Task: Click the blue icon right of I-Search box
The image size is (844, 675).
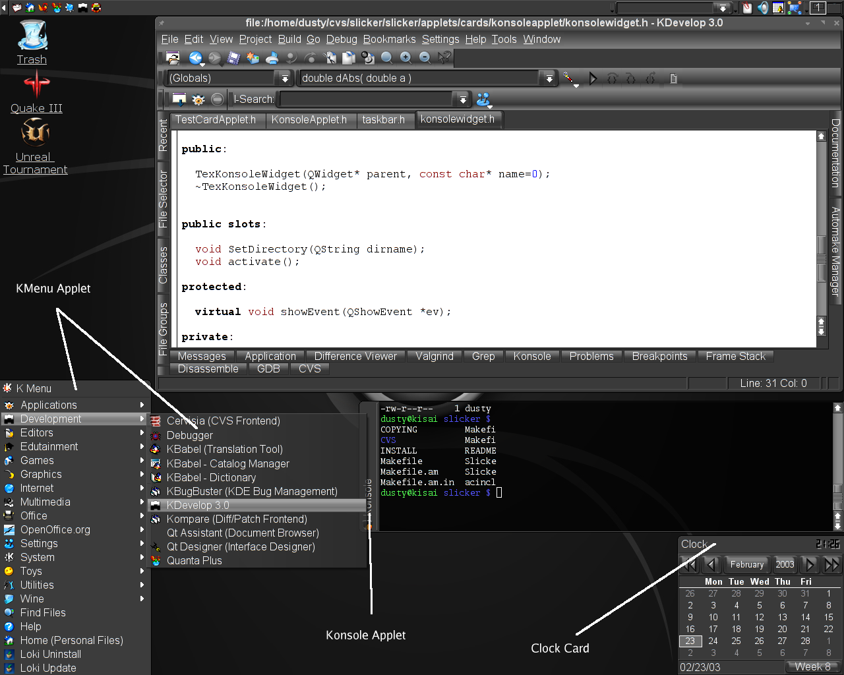Action: click(484, 100)
